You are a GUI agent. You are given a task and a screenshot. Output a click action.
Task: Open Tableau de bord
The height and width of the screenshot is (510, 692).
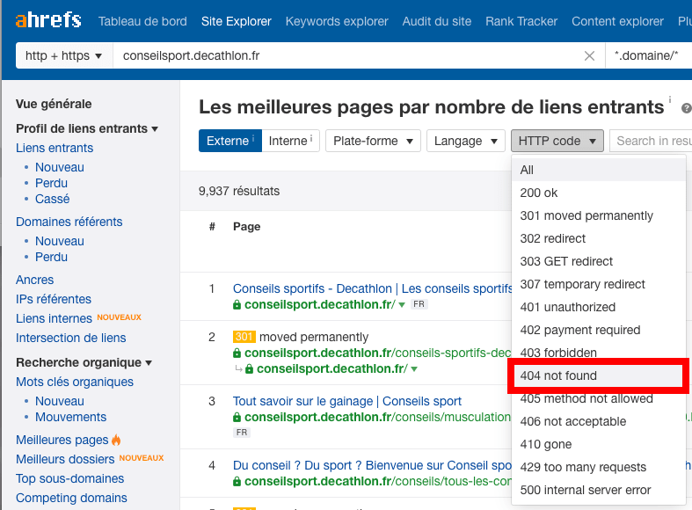coord(142,21)
